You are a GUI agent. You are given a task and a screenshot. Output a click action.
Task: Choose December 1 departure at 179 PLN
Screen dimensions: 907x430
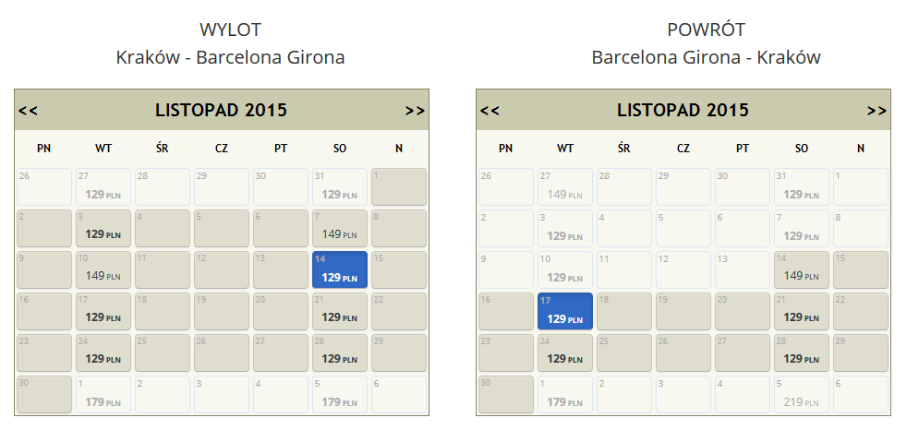103,395
